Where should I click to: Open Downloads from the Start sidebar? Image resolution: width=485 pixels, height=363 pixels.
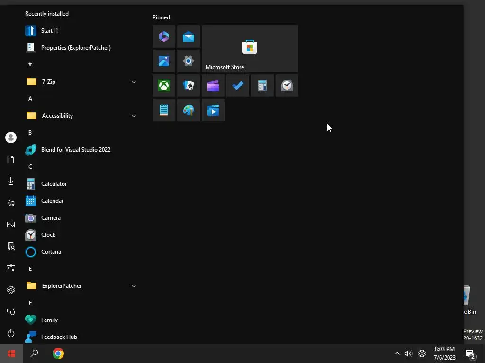(x=11, y=181)
